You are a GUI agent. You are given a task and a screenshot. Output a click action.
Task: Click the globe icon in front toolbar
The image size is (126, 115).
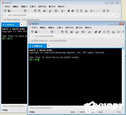click(83, 32)
